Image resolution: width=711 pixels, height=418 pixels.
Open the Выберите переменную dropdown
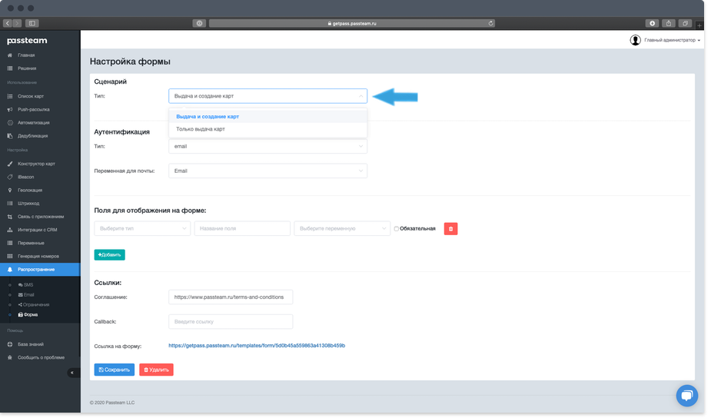(342, 228)
